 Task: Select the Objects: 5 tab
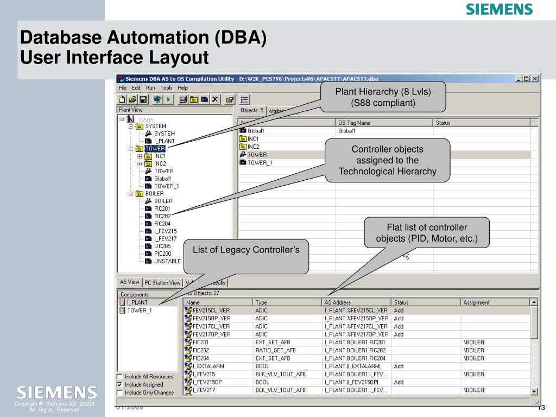[x=252, y=110]
